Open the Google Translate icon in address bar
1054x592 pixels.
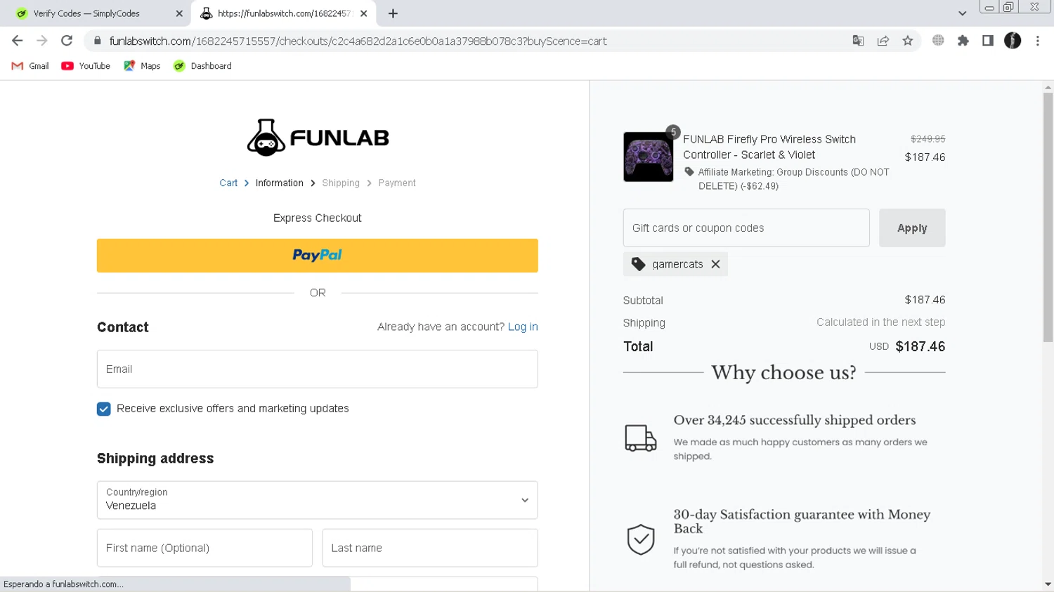pyautogui.click(x=858, y=41)
